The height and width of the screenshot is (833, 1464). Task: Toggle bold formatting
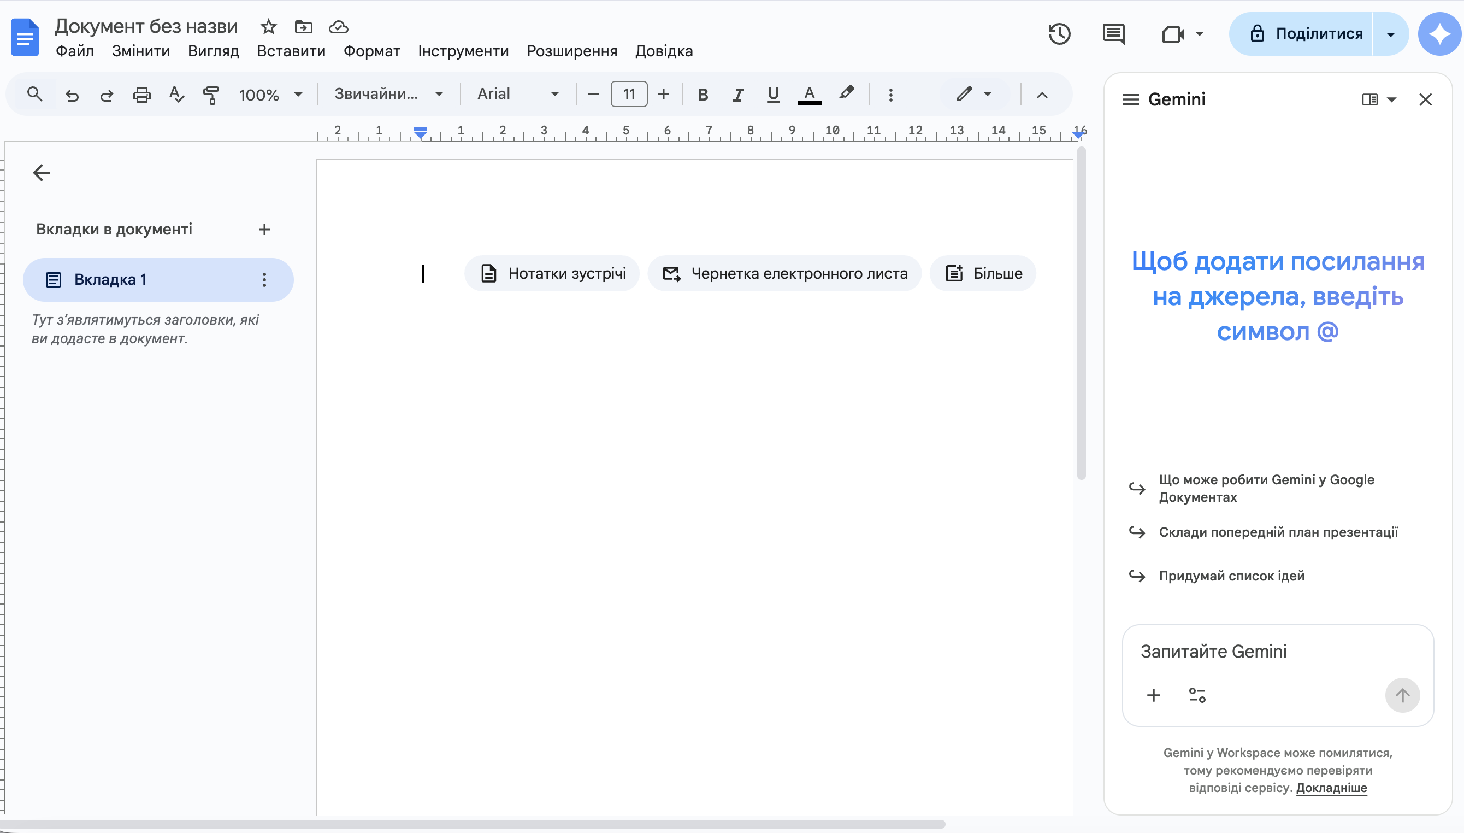tap(703, 95)
